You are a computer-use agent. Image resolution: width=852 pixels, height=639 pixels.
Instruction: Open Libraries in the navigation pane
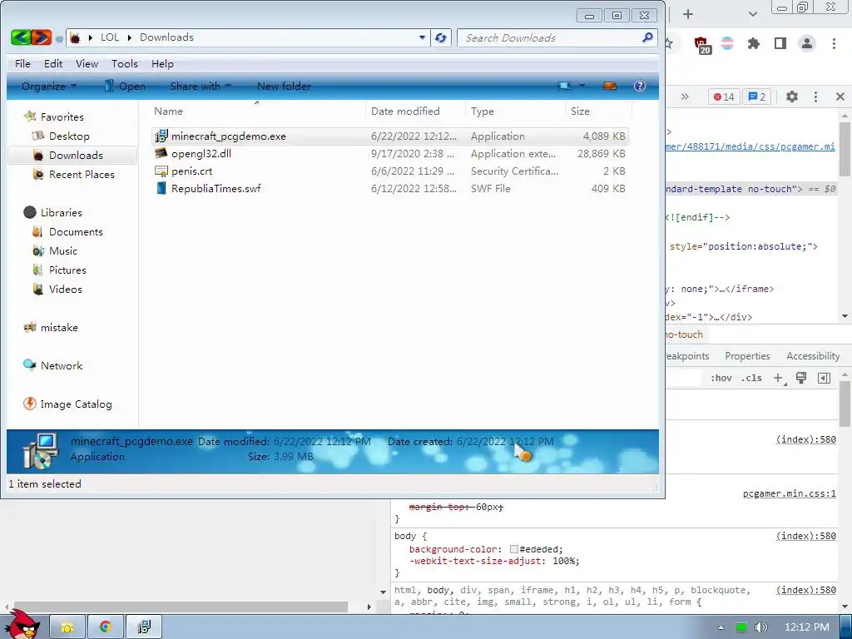click(61, 212)
